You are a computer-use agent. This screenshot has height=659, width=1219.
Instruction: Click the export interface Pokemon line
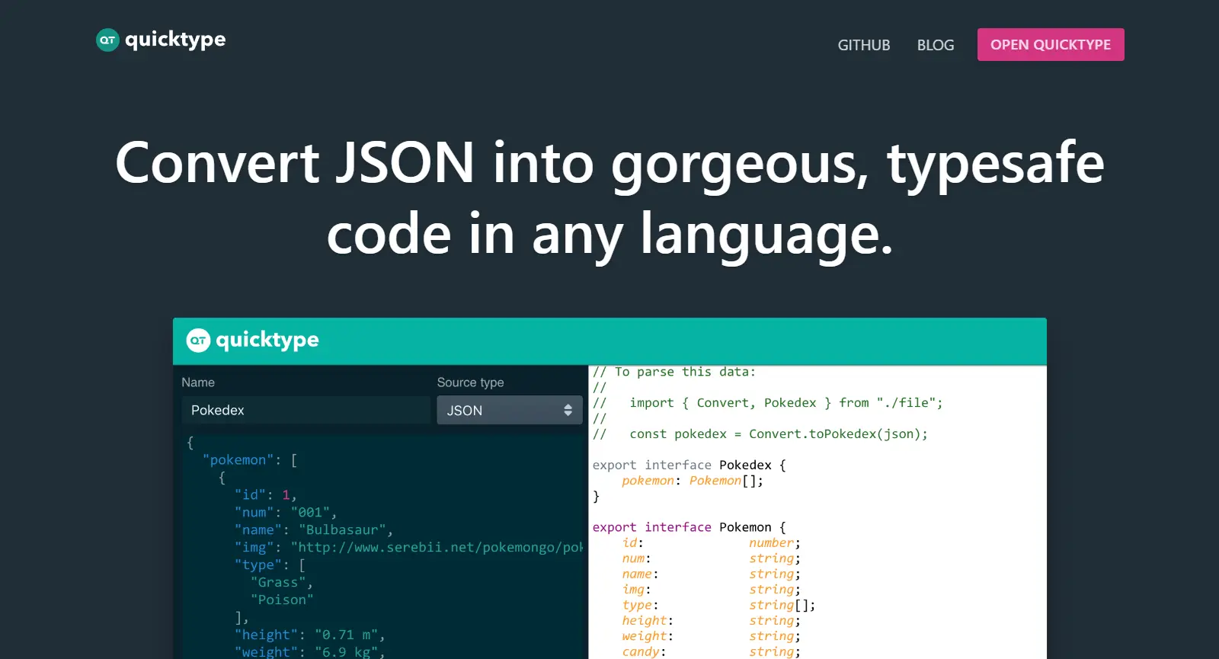(689, 527)
